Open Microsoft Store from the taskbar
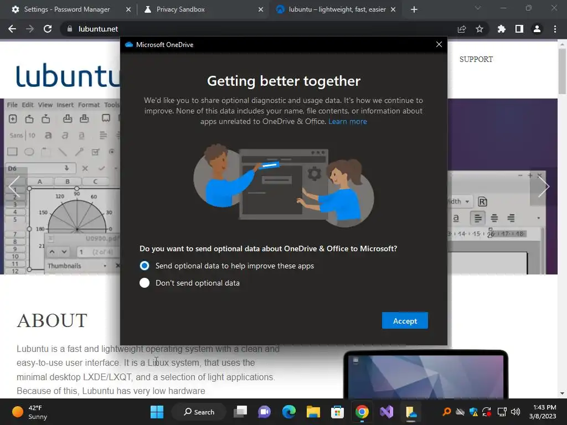The width and height of the screenshot is (567, 425). coord(337,412)
